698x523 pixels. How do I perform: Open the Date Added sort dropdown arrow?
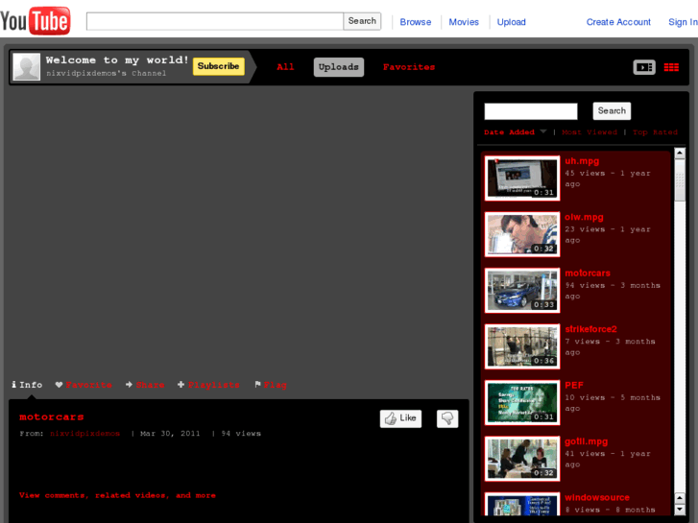pyautogui.click(x=543, y=131)
